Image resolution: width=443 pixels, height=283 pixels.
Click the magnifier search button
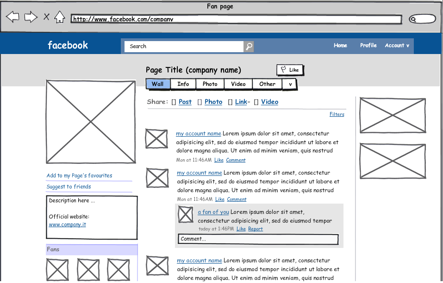[x=249, y=47]
